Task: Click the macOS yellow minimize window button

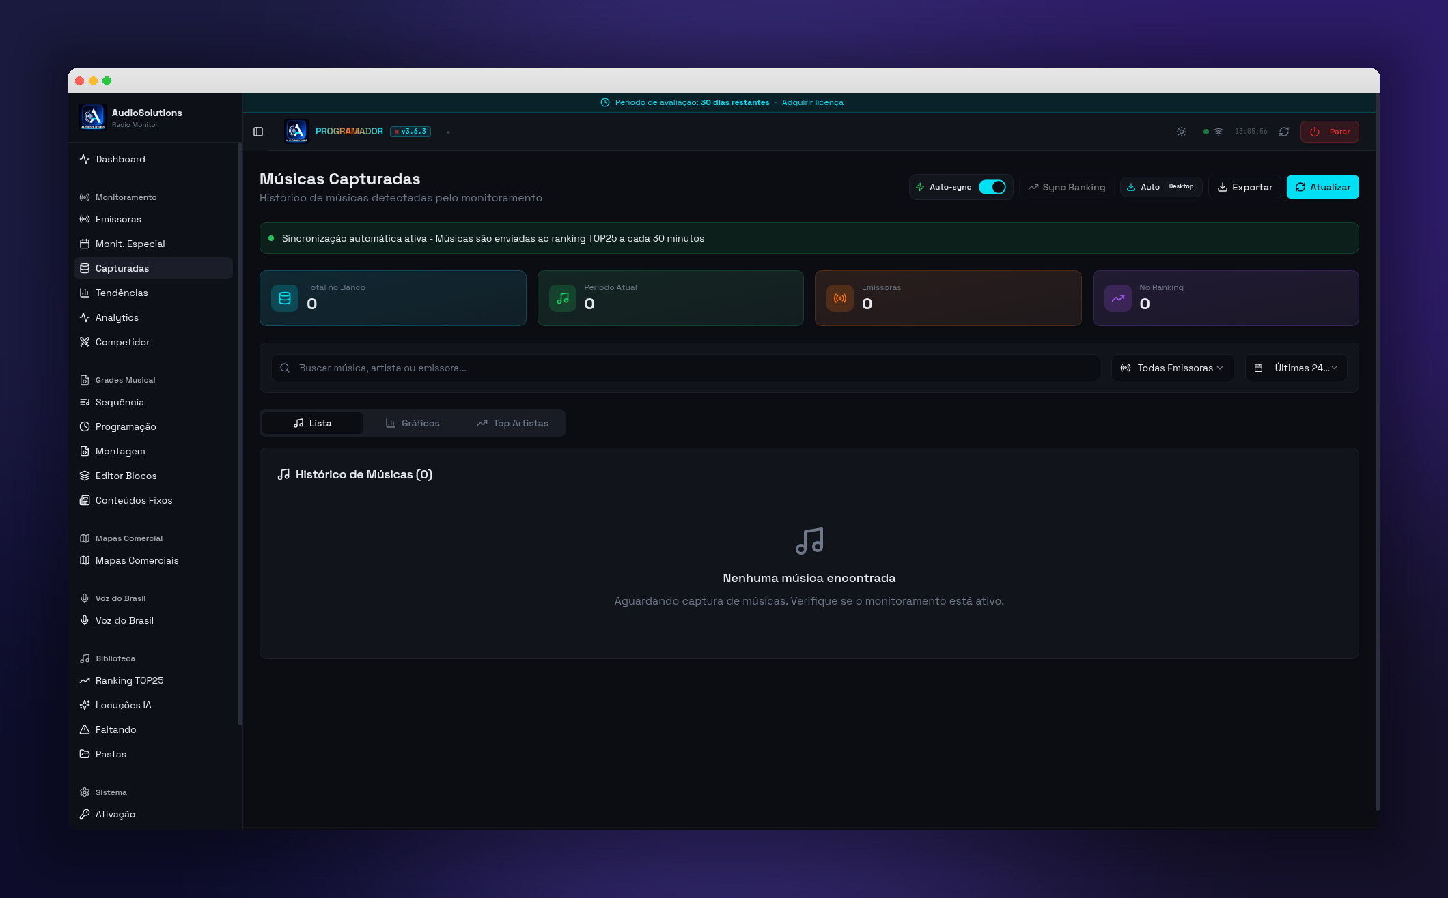Action: pos(94,81)
